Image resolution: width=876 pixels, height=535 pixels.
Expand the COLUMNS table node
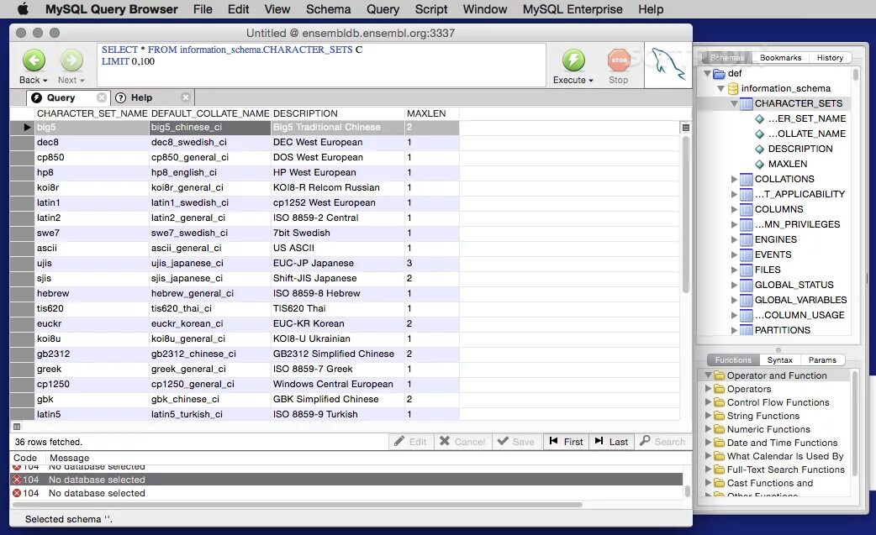(734, 209)
